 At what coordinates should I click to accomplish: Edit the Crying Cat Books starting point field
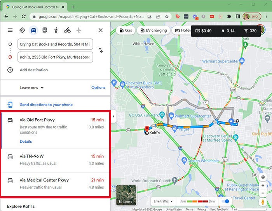coord(55,44)
